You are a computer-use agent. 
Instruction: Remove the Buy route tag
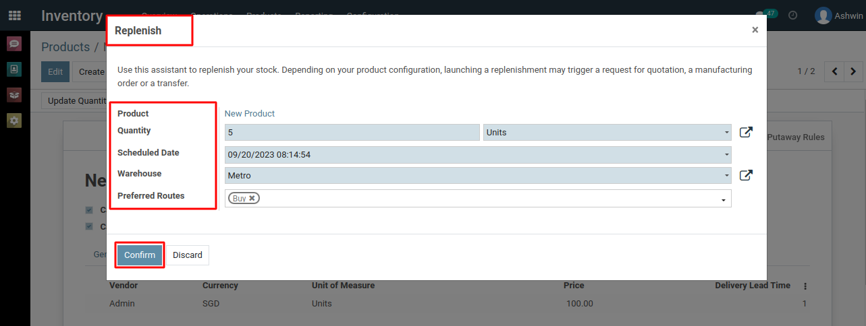[252, 198]
